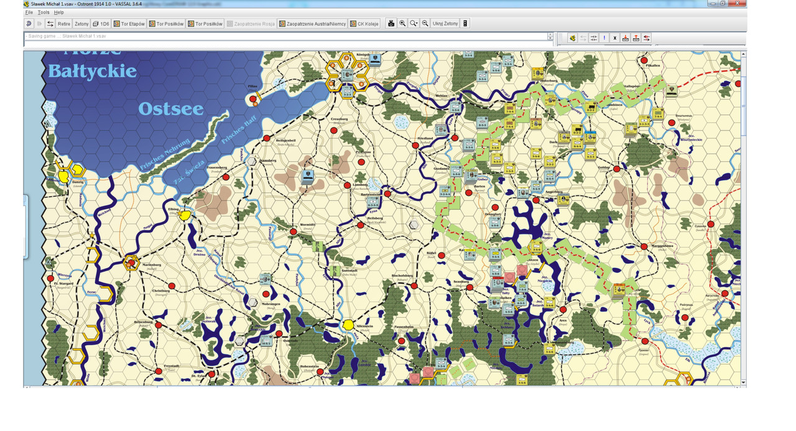Click the Riesenburg red town dot
The height and width of the screenshot is (431, 796).
coord(159,325)
